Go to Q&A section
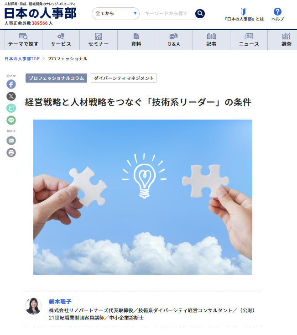The height and width of the screenshot is (335, 297). [173, 40]
